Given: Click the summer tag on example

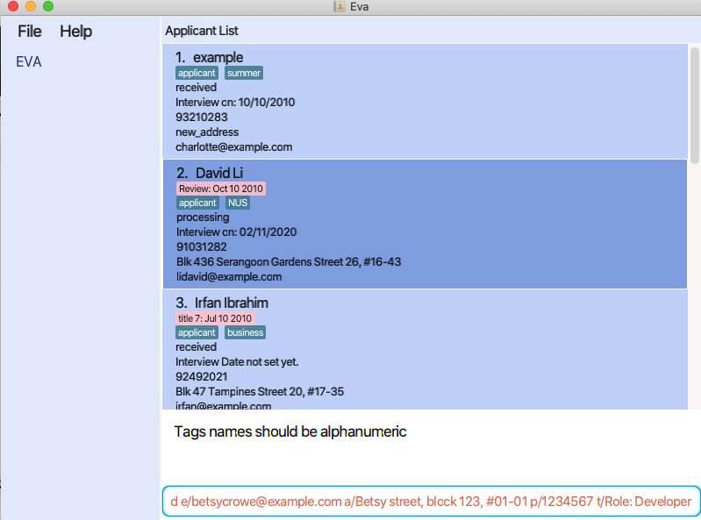Looking at the screenshot, I should click(244, 73).
